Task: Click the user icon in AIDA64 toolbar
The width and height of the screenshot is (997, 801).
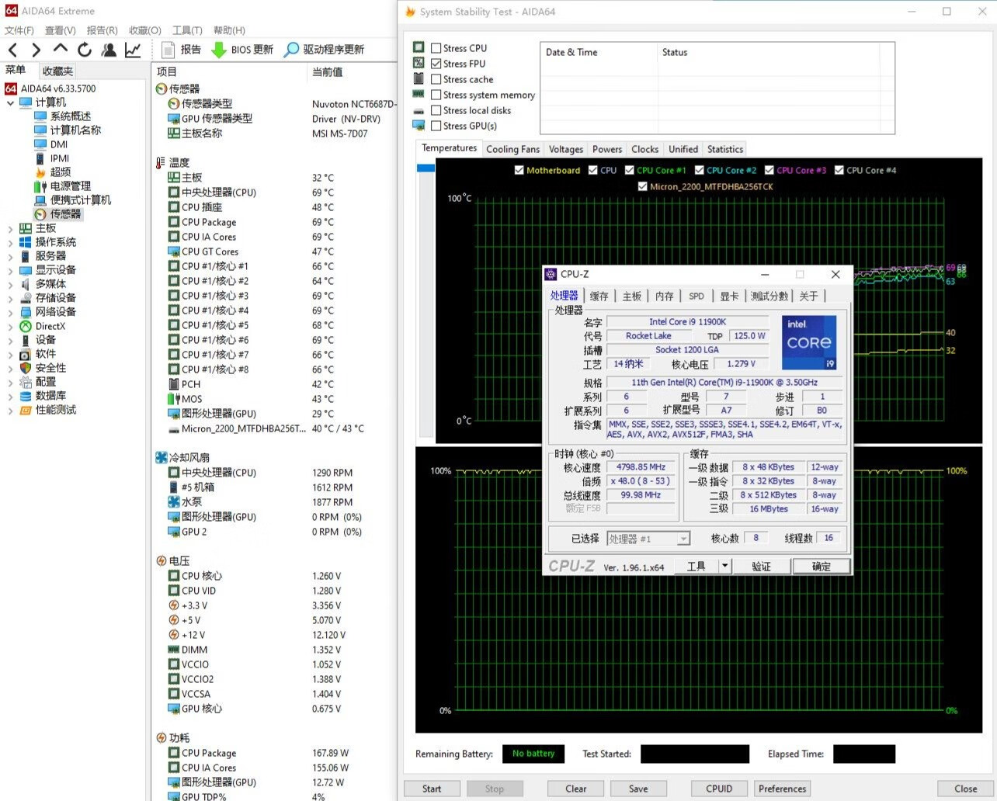Action: pos(109,50)
